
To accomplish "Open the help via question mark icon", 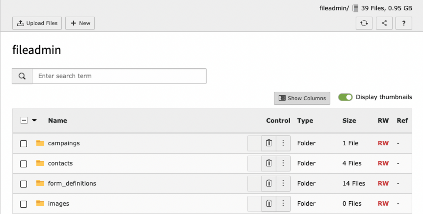I will [404, 23].
